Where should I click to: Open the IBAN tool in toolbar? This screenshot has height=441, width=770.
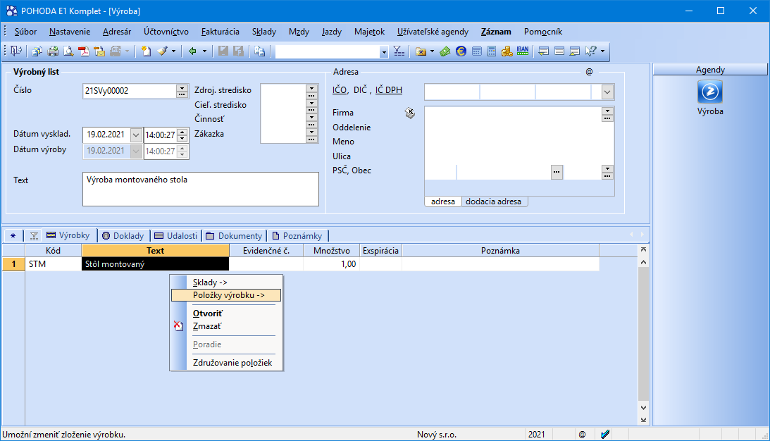point(523,51)
